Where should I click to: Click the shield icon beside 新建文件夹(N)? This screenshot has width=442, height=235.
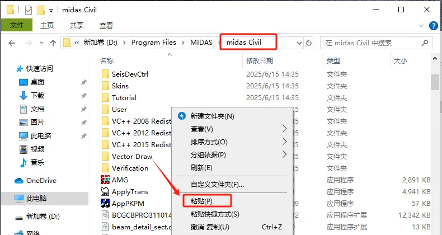pyautogui.click(x=182, y=116)
